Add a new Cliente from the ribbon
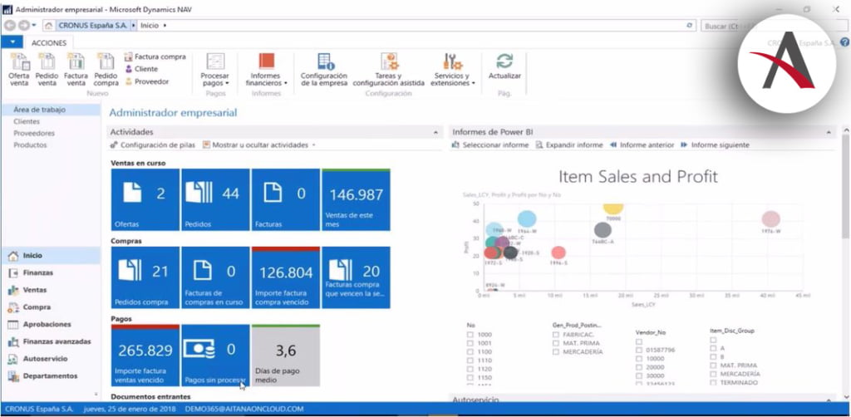Image resolution: width=851 pixels, height=417 pixels. 141,69
